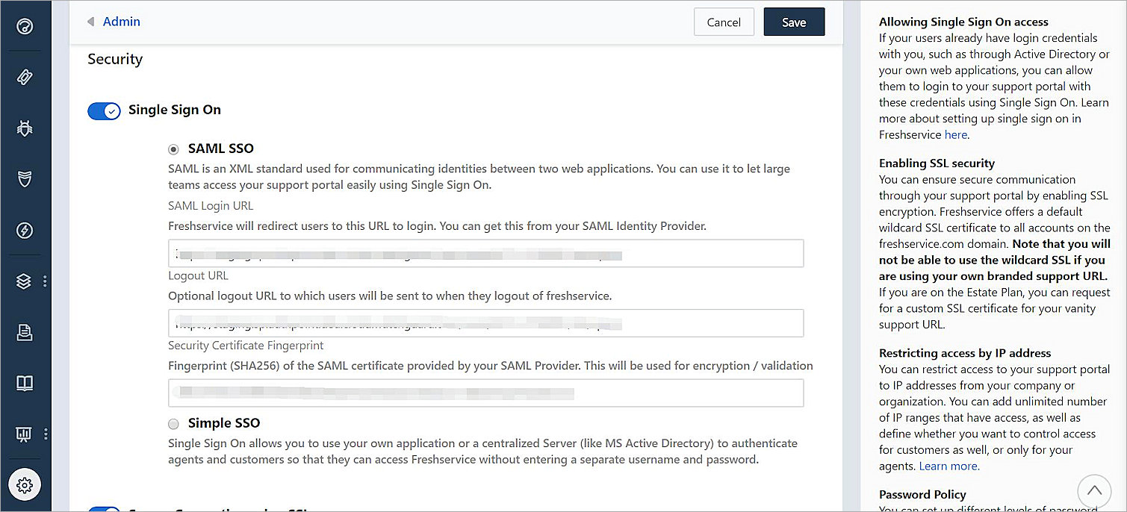Click the Admin gear icon
The image size is (1127, 512).
coord(25,485)
